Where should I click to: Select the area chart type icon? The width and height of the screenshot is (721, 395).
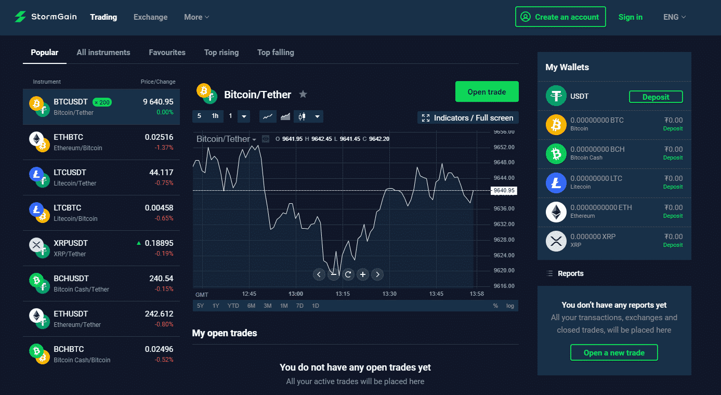click(x=285, y=116)
